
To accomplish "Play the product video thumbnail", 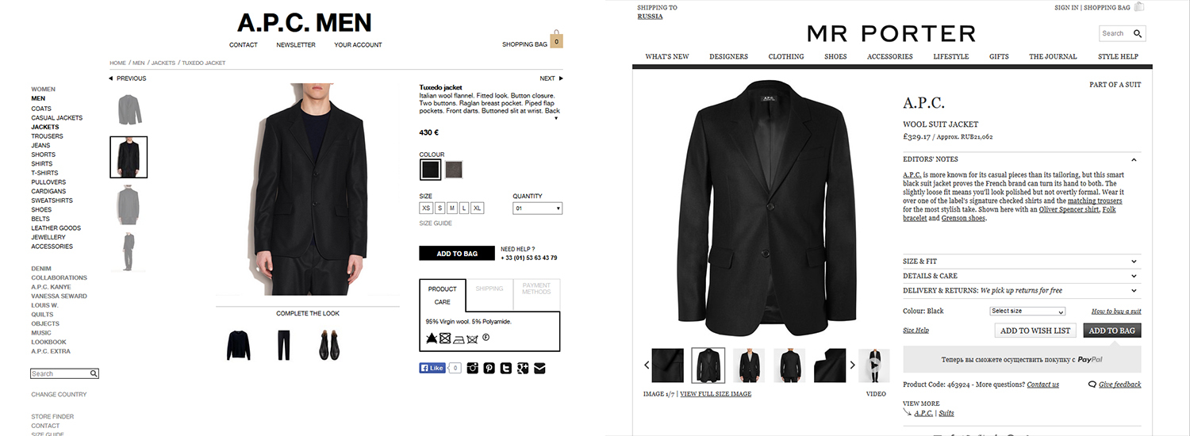I will pyautogui.click(x=873, y=365).
